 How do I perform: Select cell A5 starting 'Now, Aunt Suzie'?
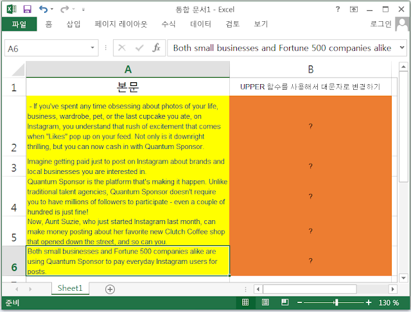(128, 231)
